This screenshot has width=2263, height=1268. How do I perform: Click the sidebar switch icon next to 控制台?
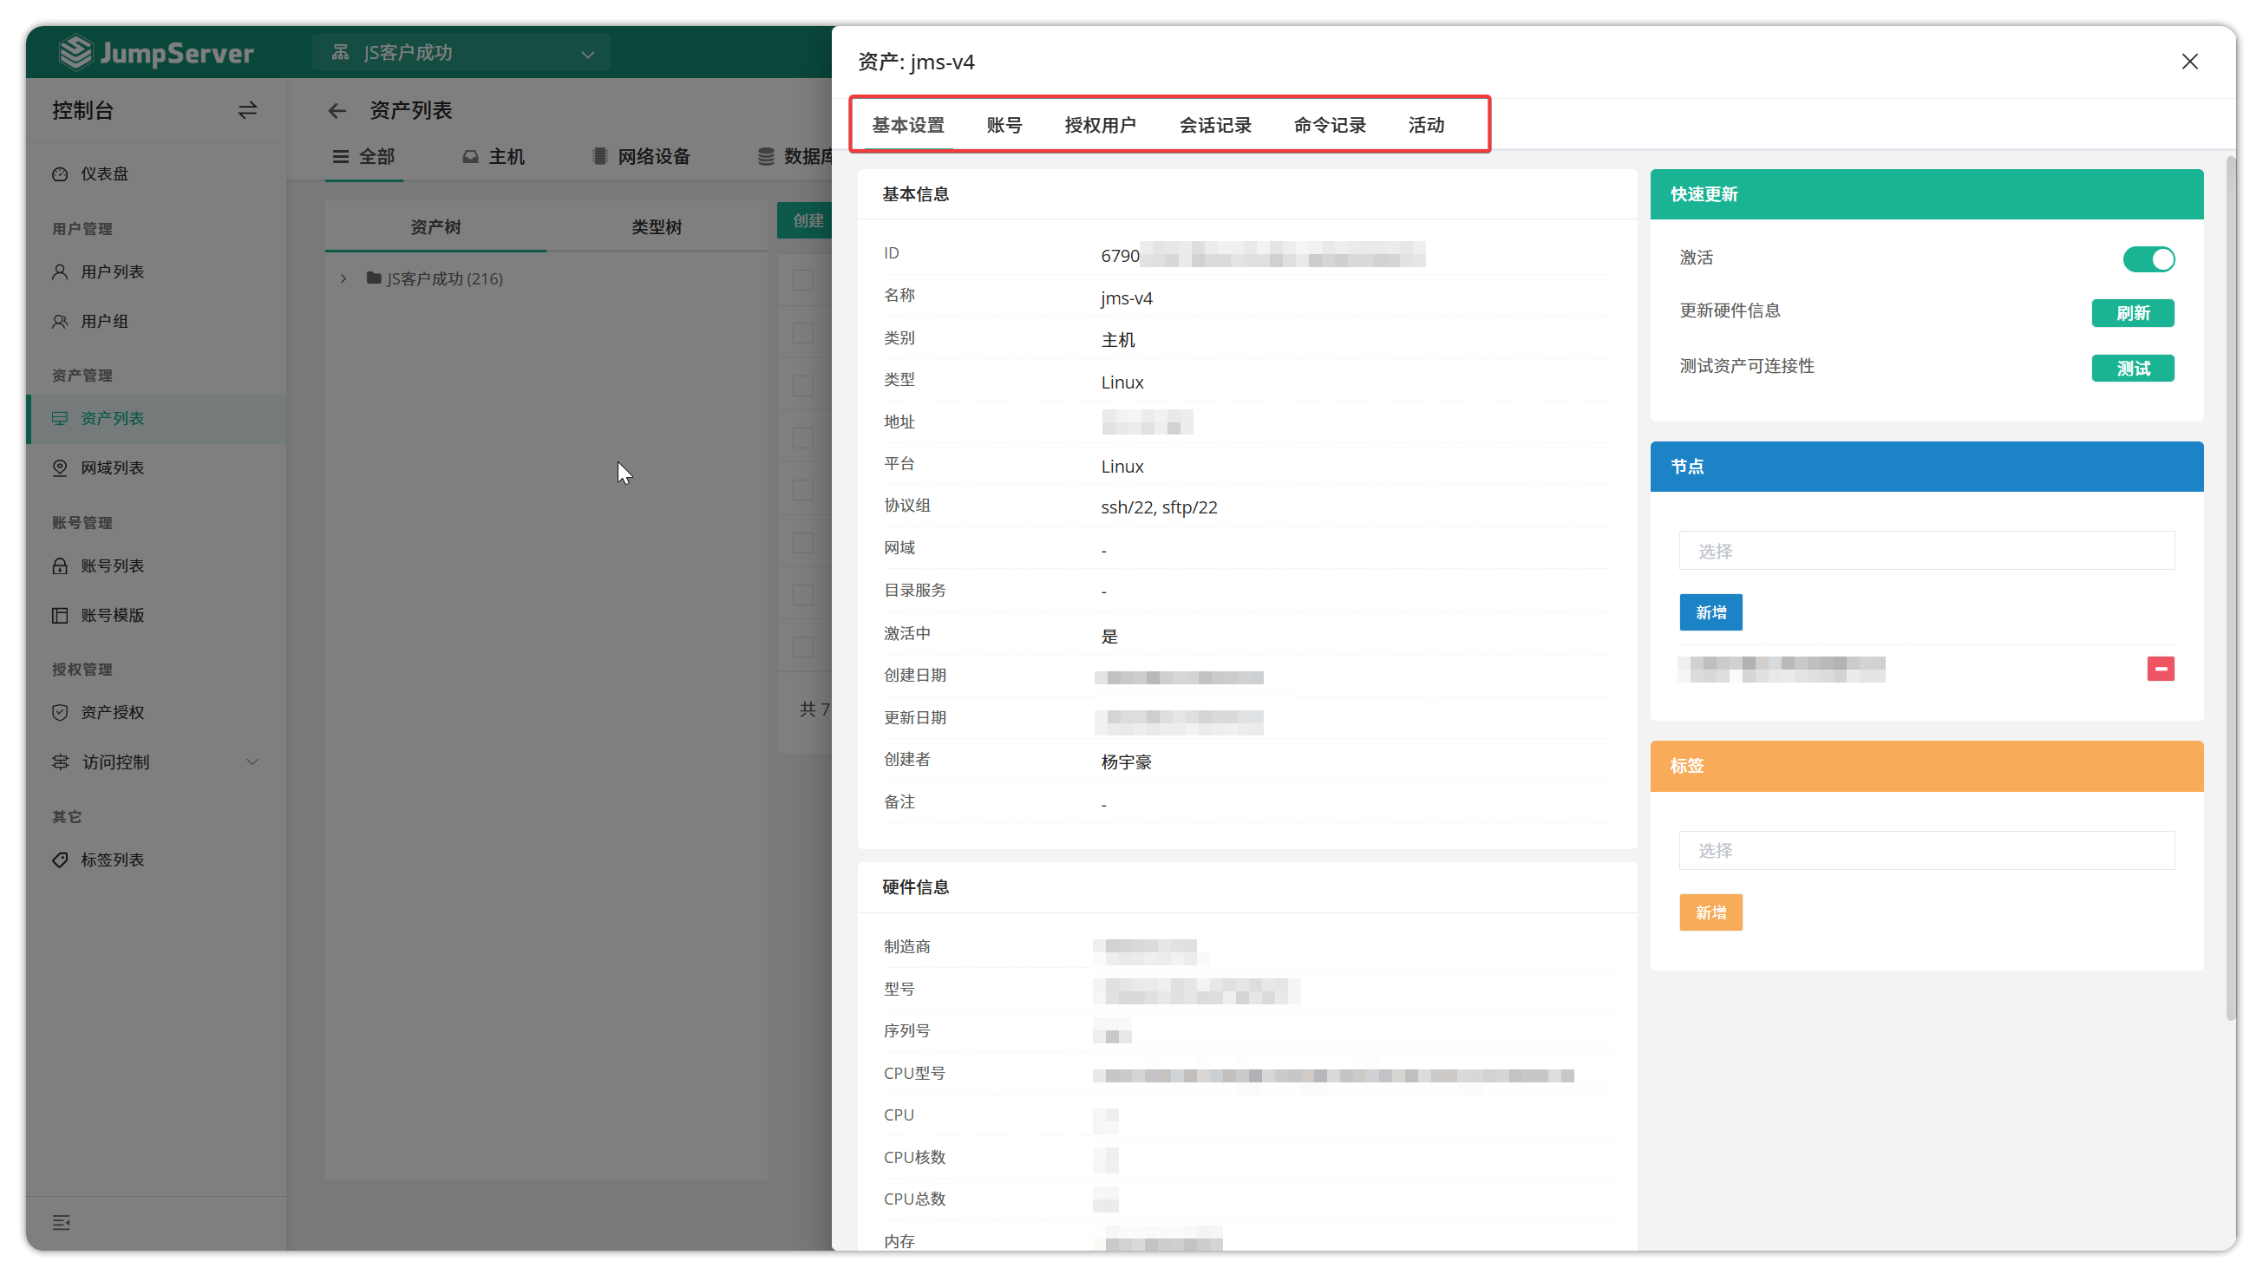(247, 110)
